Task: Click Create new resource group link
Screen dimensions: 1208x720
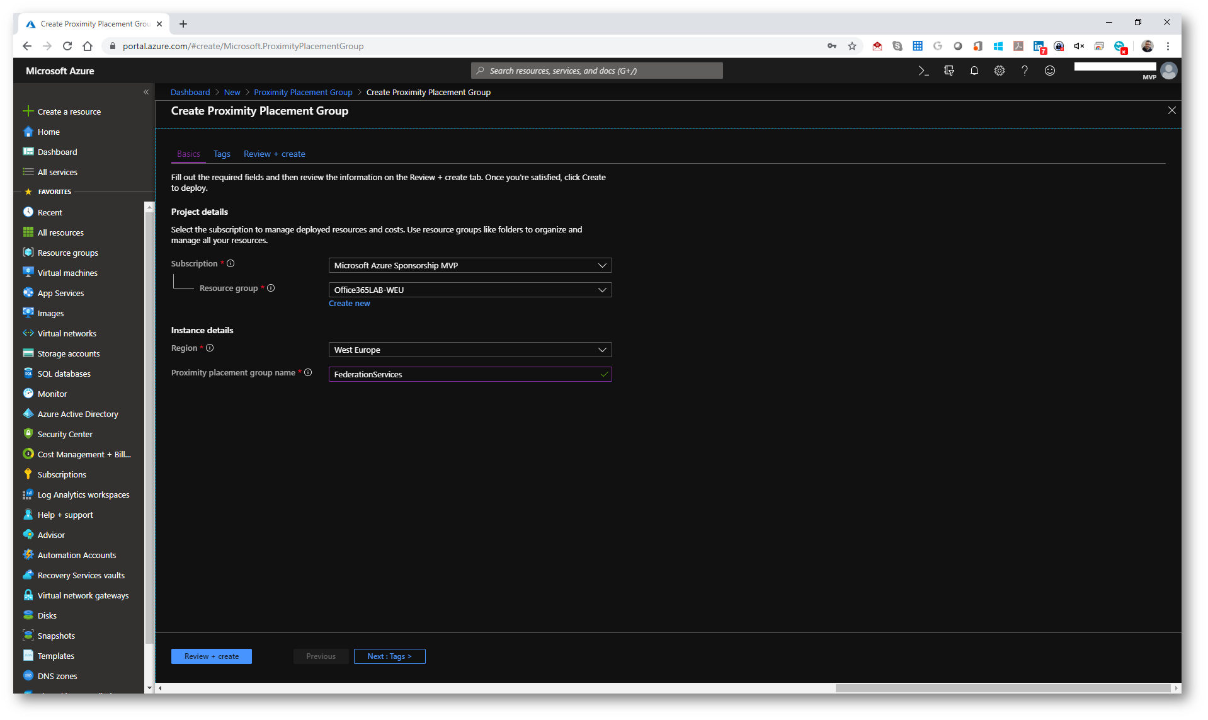Action: pos(349,303)
